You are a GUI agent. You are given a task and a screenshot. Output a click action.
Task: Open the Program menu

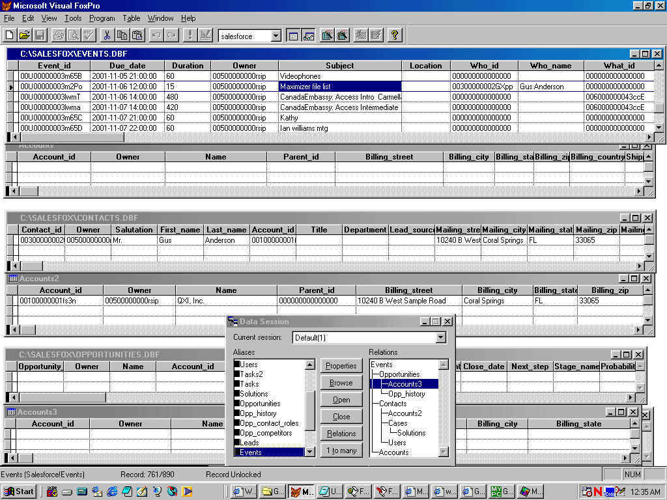click(102, 18)
